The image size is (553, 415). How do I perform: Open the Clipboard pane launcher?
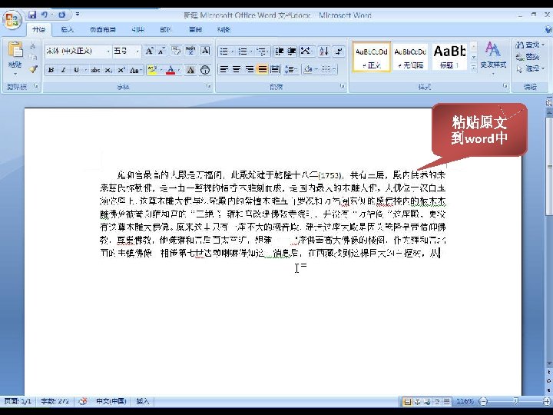(x=36, y=86)
